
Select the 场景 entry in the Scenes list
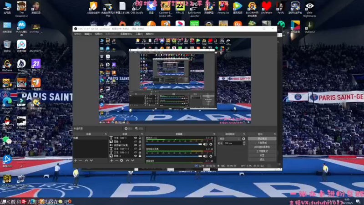(x=90, y=138)
